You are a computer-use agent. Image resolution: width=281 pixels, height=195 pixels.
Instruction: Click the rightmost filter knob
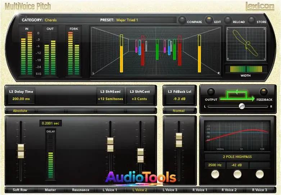click(259, 174)
